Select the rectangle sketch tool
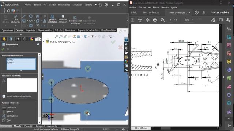Image resolution: width=234 pixels, height=131 pixels. click(x=24, y=21)
